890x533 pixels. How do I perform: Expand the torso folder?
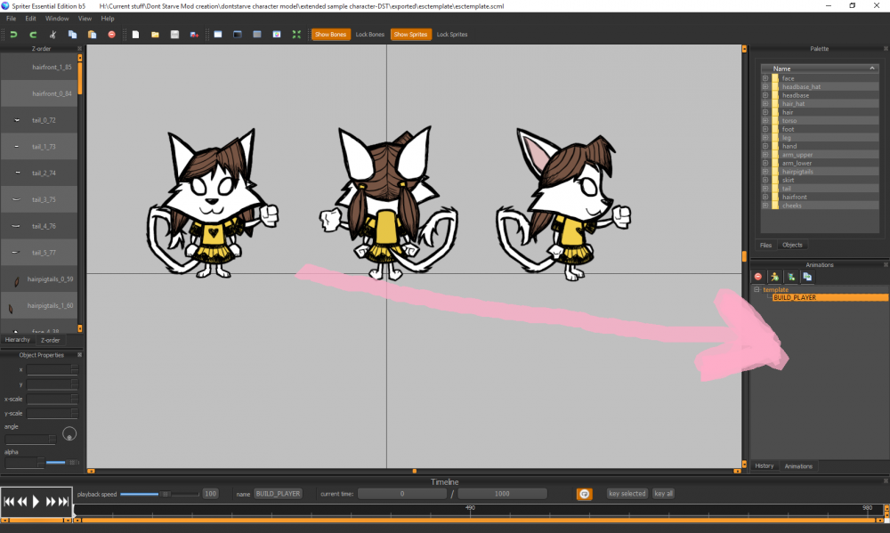pos(765,121)
